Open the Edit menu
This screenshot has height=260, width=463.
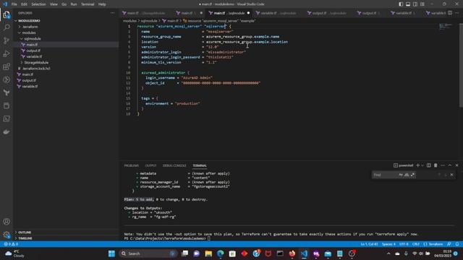point(24,4)
